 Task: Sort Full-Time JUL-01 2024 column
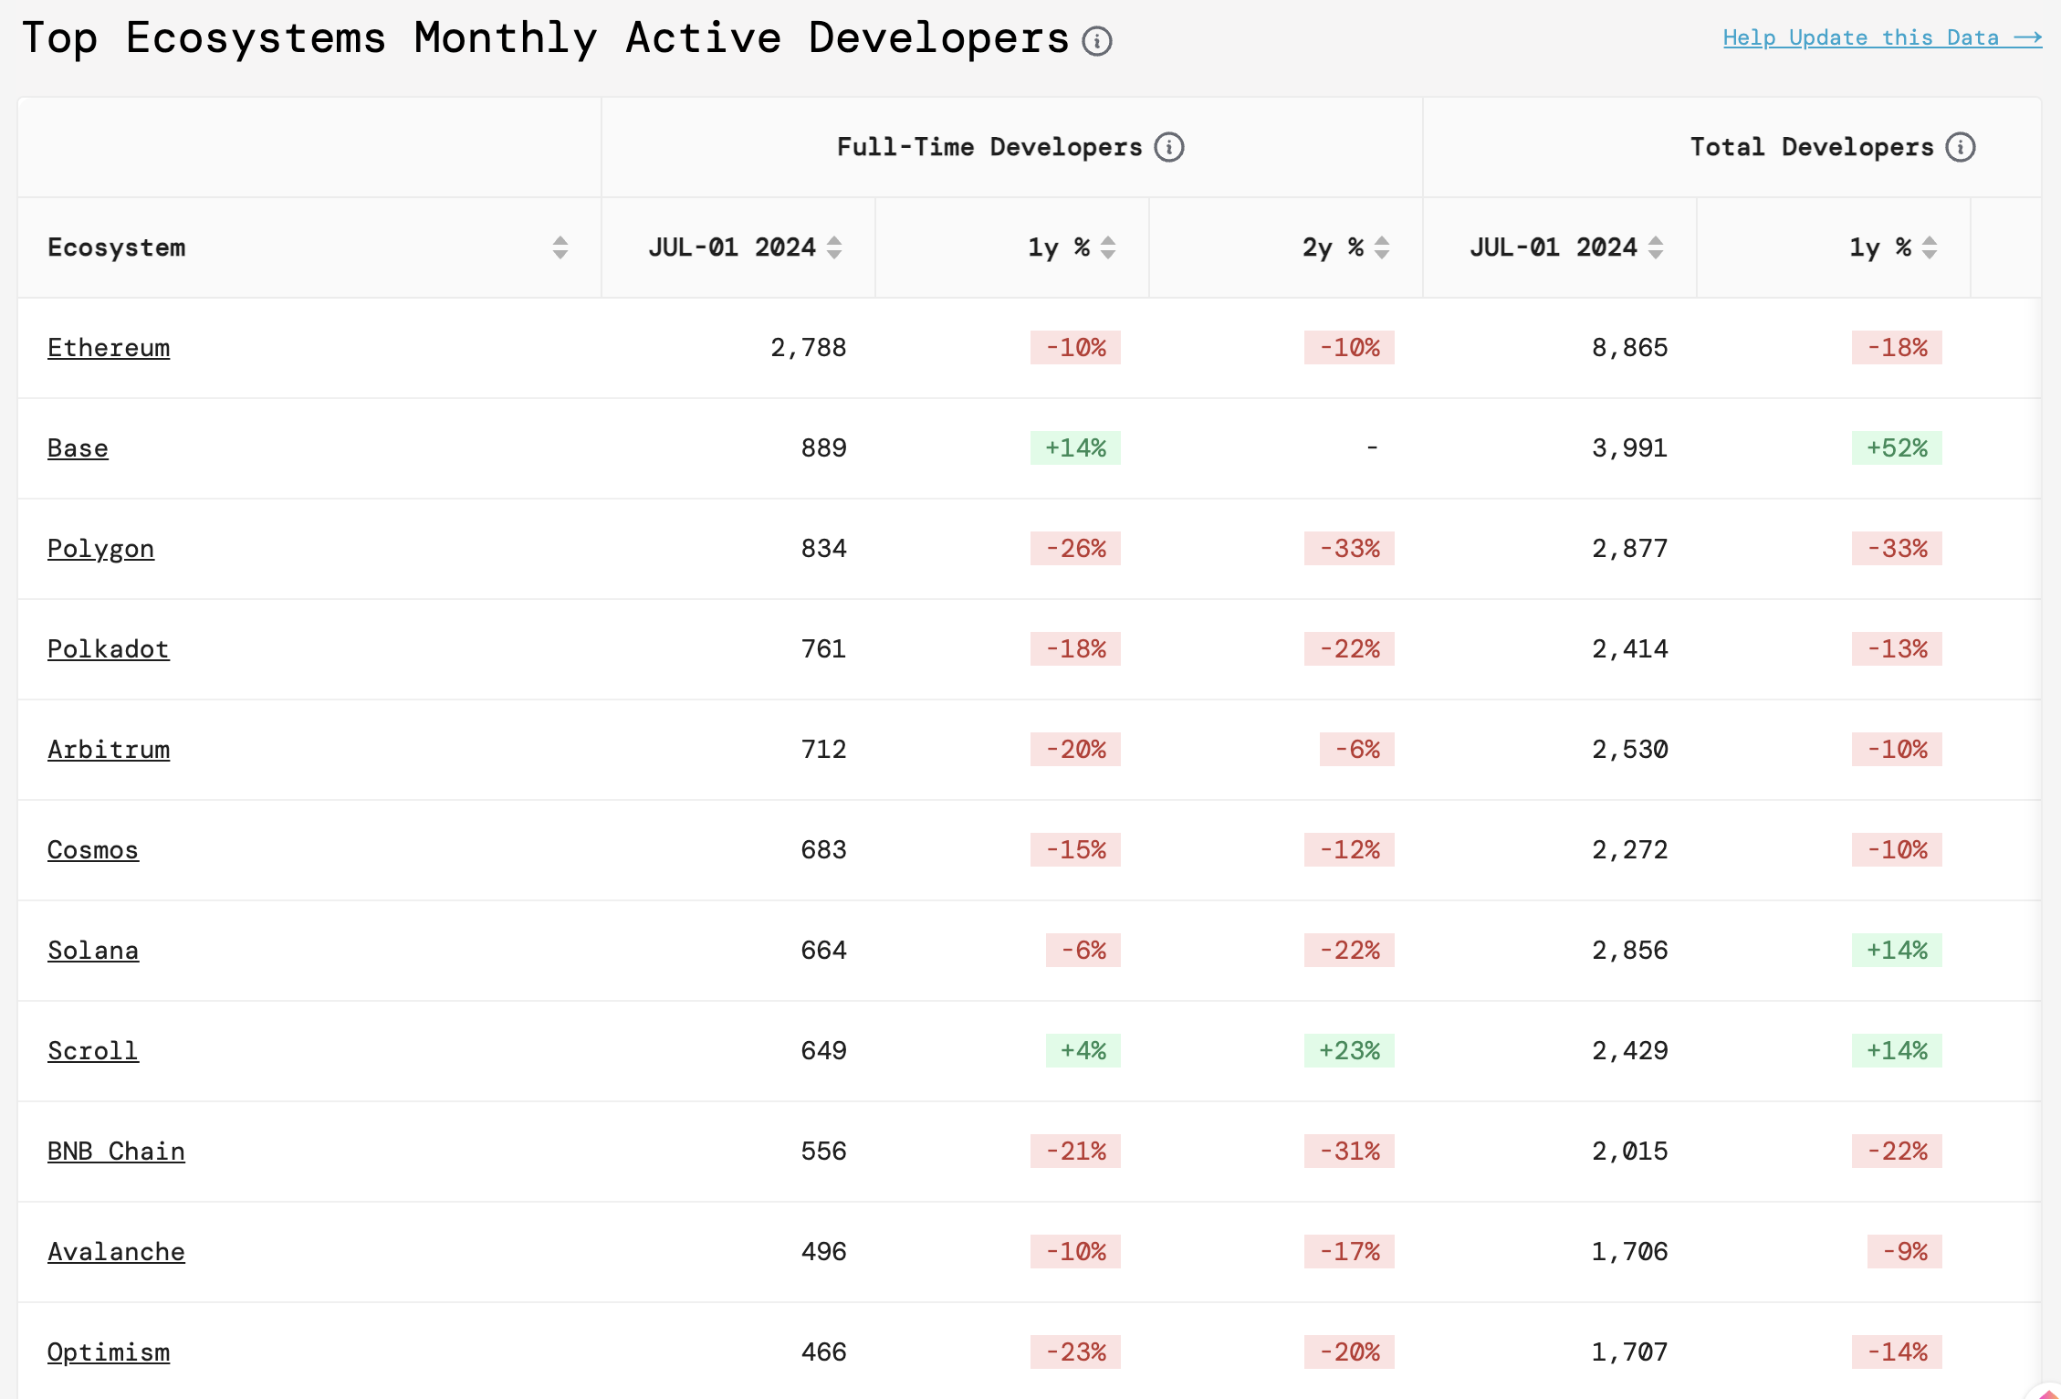point(834,247)
